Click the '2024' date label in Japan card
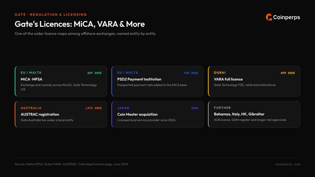The height and width of the screenshot is (177, 315). tap(194, 108)
